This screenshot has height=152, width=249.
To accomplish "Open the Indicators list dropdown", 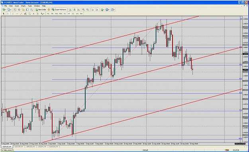I will tap(102, 10).
